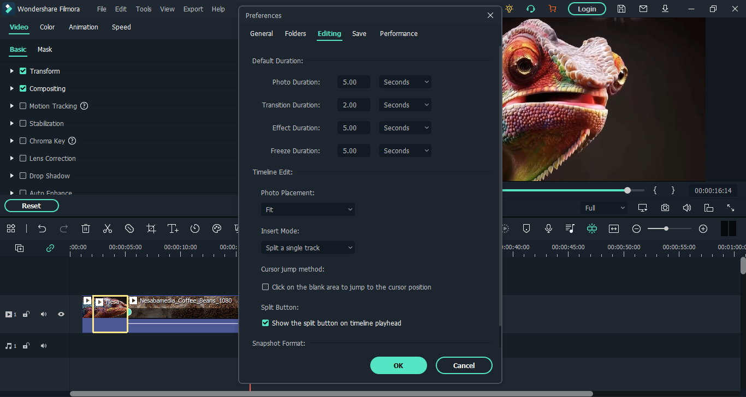Open the Insert Mode dropdown

click(x=308, y=248)
